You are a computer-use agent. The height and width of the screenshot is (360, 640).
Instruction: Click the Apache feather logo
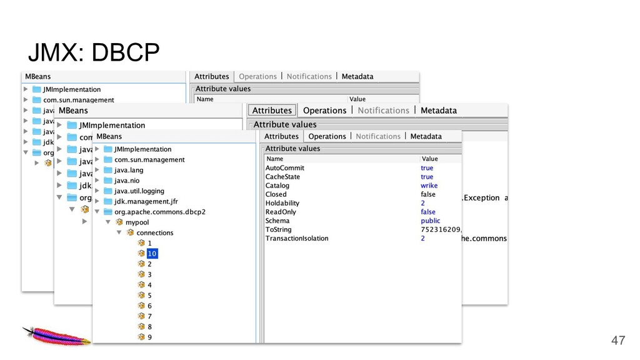56,336
